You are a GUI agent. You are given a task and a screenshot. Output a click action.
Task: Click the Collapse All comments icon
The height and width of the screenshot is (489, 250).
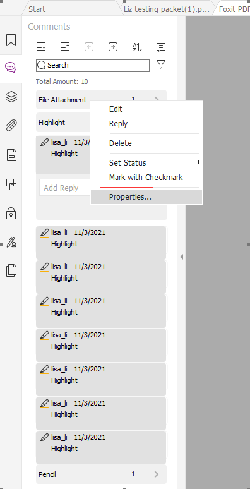pos(65,47)
